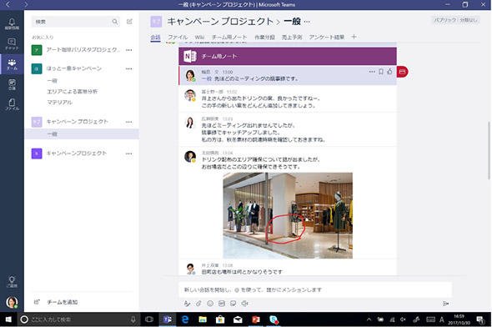The image size is (492, 327).
Task: Switch to the チーム用ノート tab
Action: pyautogui.click(x=229, y=38)
